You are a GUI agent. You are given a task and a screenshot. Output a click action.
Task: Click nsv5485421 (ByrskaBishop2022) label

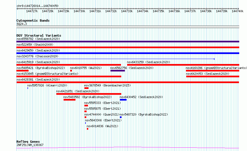41,68
